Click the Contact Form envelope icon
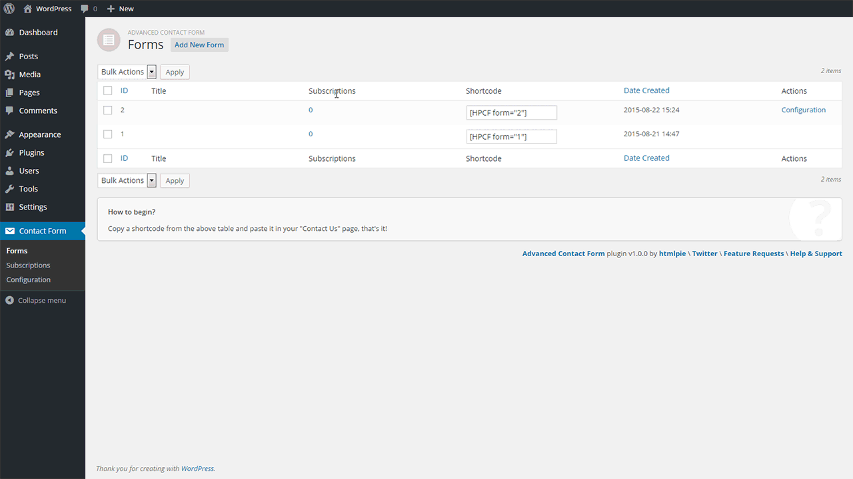 [9, 231]
